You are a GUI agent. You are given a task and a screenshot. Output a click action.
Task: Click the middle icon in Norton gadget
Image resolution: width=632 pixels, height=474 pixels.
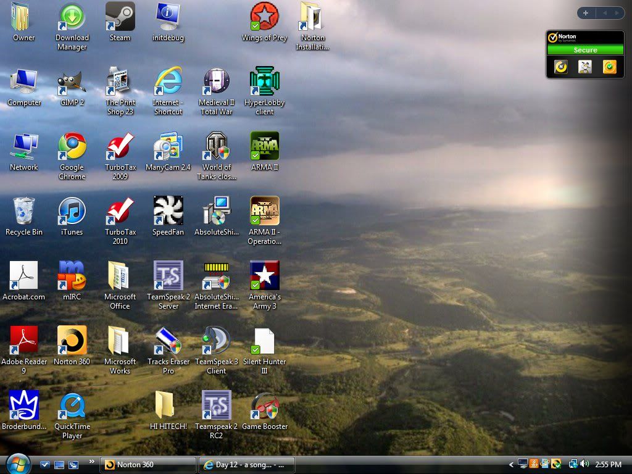pyautogui.click(x=585, y=67)
